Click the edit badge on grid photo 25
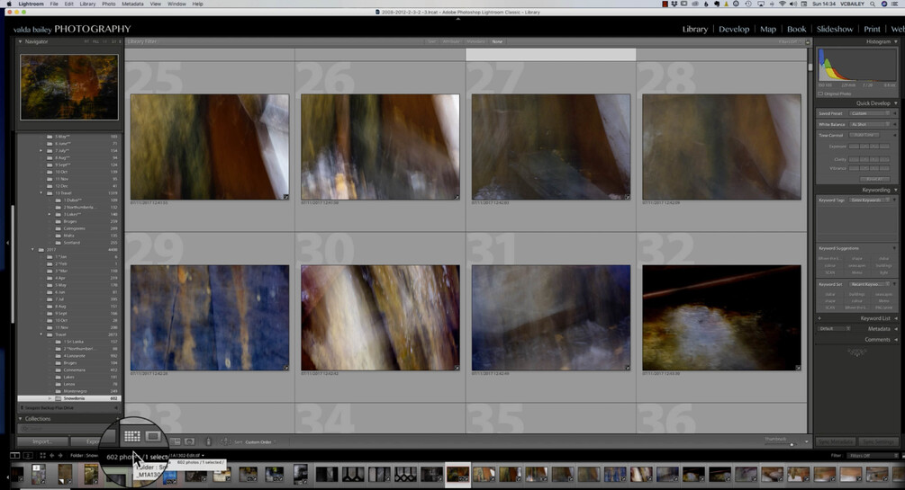The width and height of the screenshot is (905, 490). [x=285, y=197]
